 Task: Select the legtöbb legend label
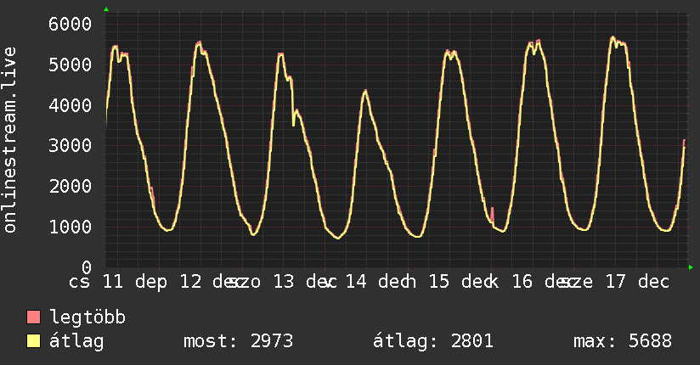[87, 317]
